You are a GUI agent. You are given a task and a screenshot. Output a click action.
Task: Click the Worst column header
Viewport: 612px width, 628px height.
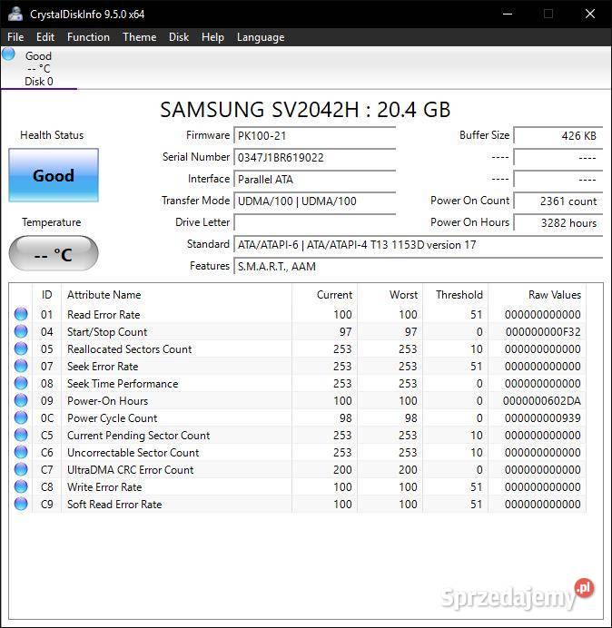[390, 295]
